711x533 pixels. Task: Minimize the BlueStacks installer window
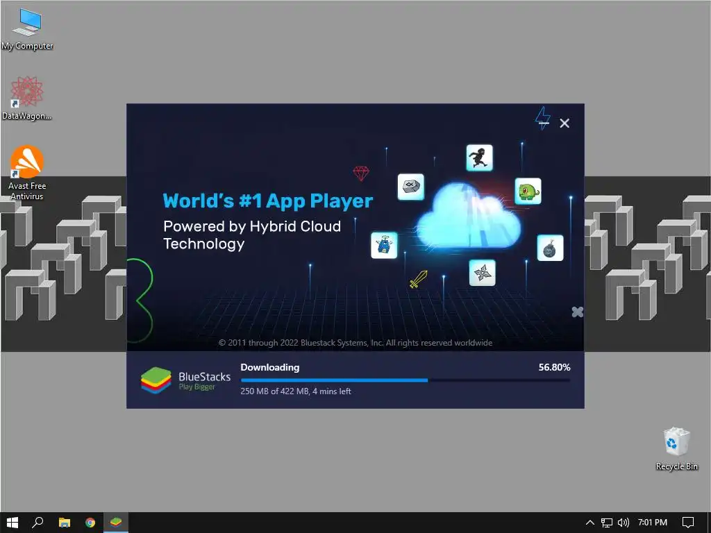[x=544, y=123]
